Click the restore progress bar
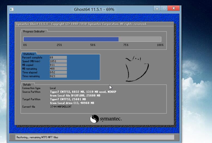Screen dimensions: 212x143 pos(92,39)
